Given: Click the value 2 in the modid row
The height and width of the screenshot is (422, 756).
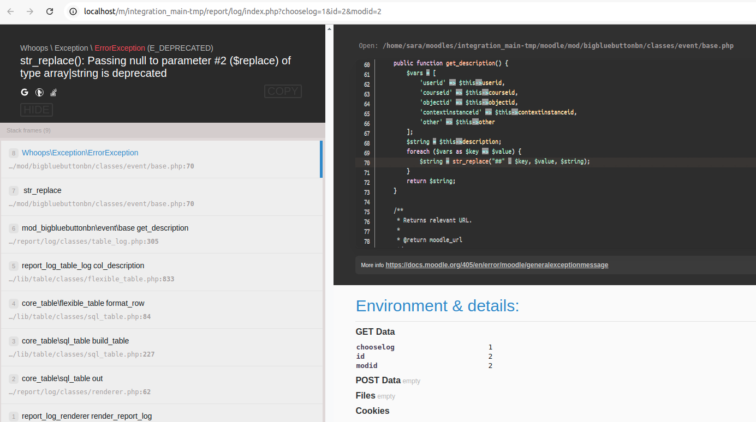Looking at the screenshot, I should (491, 366).
